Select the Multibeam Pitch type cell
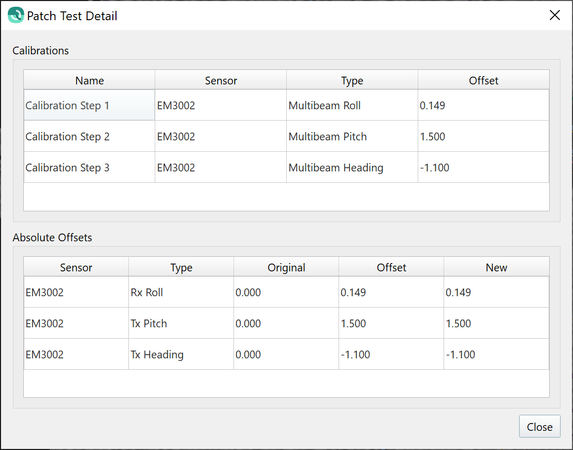Image resolution: width=573 pixels, height=450 pixels. (x=328, y=137)
